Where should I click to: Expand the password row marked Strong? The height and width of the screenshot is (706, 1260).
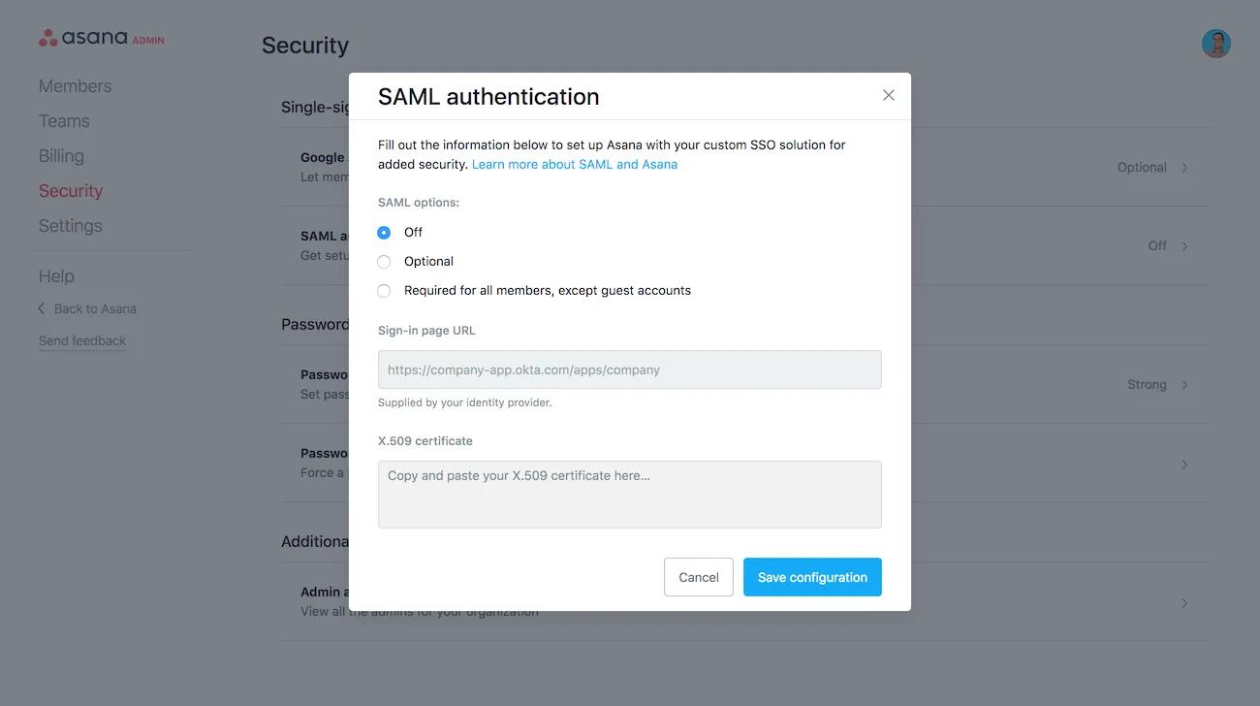(x=1183, y=384)
